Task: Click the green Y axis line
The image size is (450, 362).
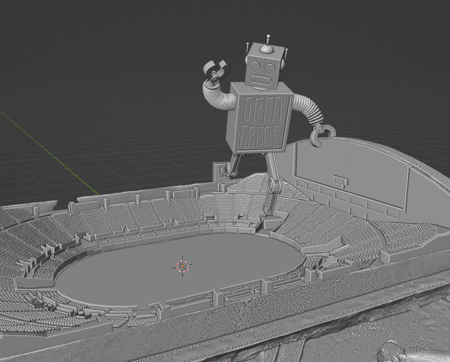Action: pyautogui.click(x=49, y=153)
